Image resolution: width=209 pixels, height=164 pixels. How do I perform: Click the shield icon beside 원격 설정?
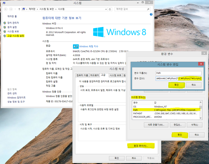coord(5,27)
